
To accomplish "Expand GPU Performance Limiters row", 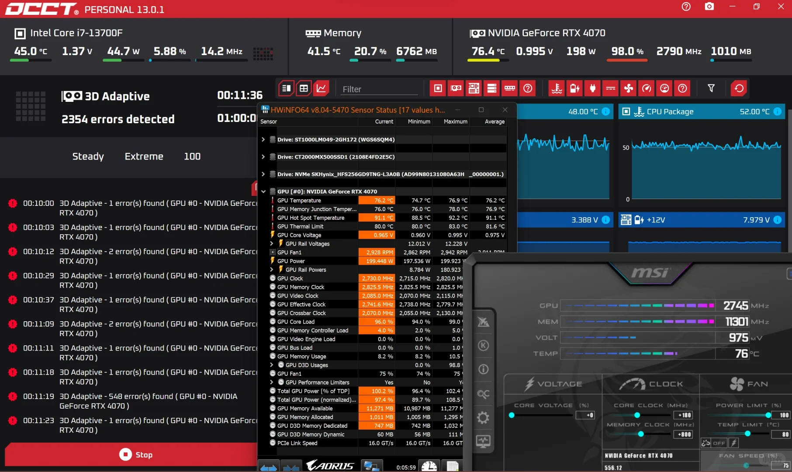I will 272,382.
